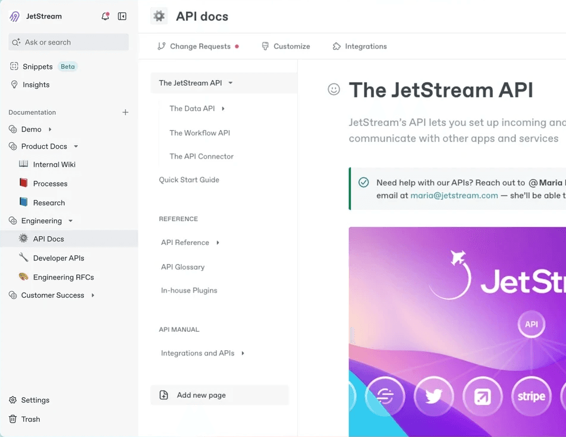This screenshot has height=437, width=566.
Task: Collapse the Product Docs arrow
Action: (x=76, y=146)
